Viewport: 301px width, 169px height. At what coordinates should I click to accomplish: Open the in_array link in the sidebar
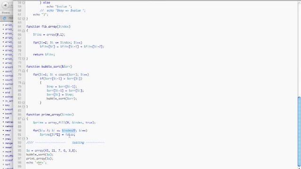pyautogui.click(x=9, y=101)
